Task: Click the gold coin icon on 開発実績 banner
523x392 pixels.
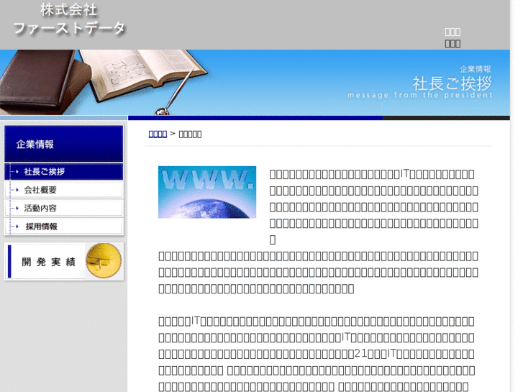Action: click(x=104, y=260)
